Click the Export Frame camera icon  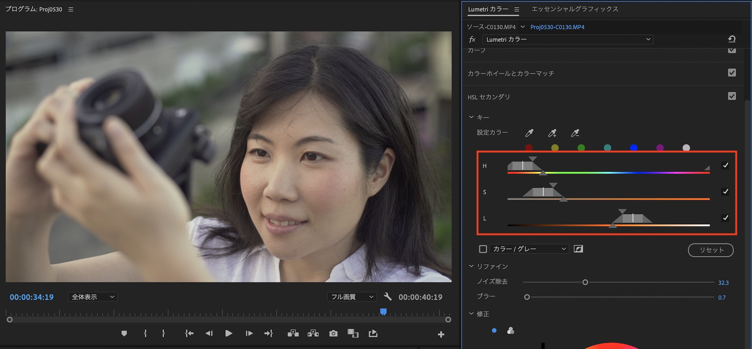(333, 334)
